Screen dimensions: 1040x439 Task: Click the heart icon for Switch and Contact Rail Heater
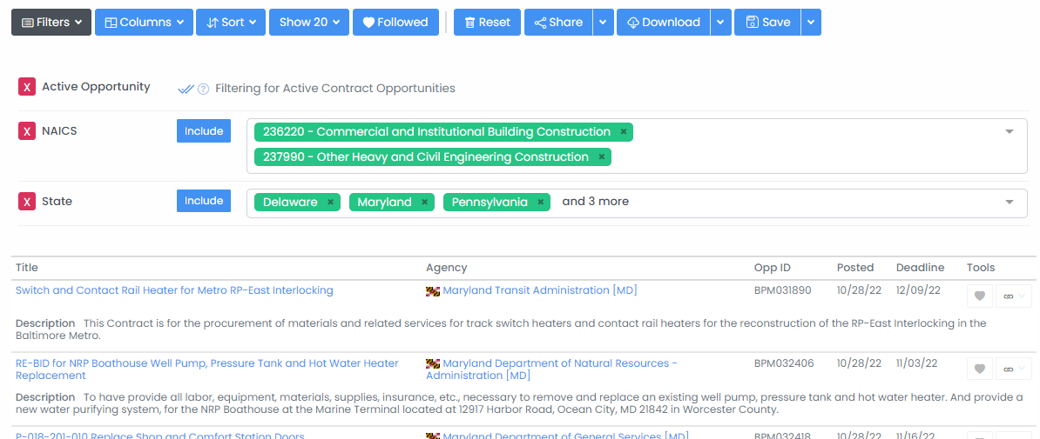pos(980,296)
